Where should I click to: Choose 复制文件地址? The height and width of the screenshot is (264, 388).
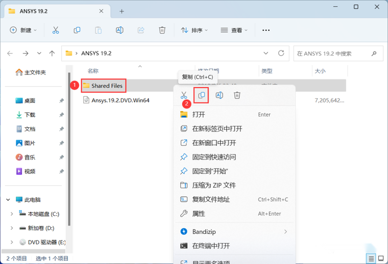(234, 199)
